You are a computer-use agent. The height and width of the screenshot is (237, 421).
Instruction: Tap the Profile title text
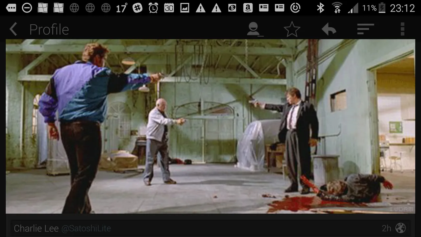[x=49, y=30]
